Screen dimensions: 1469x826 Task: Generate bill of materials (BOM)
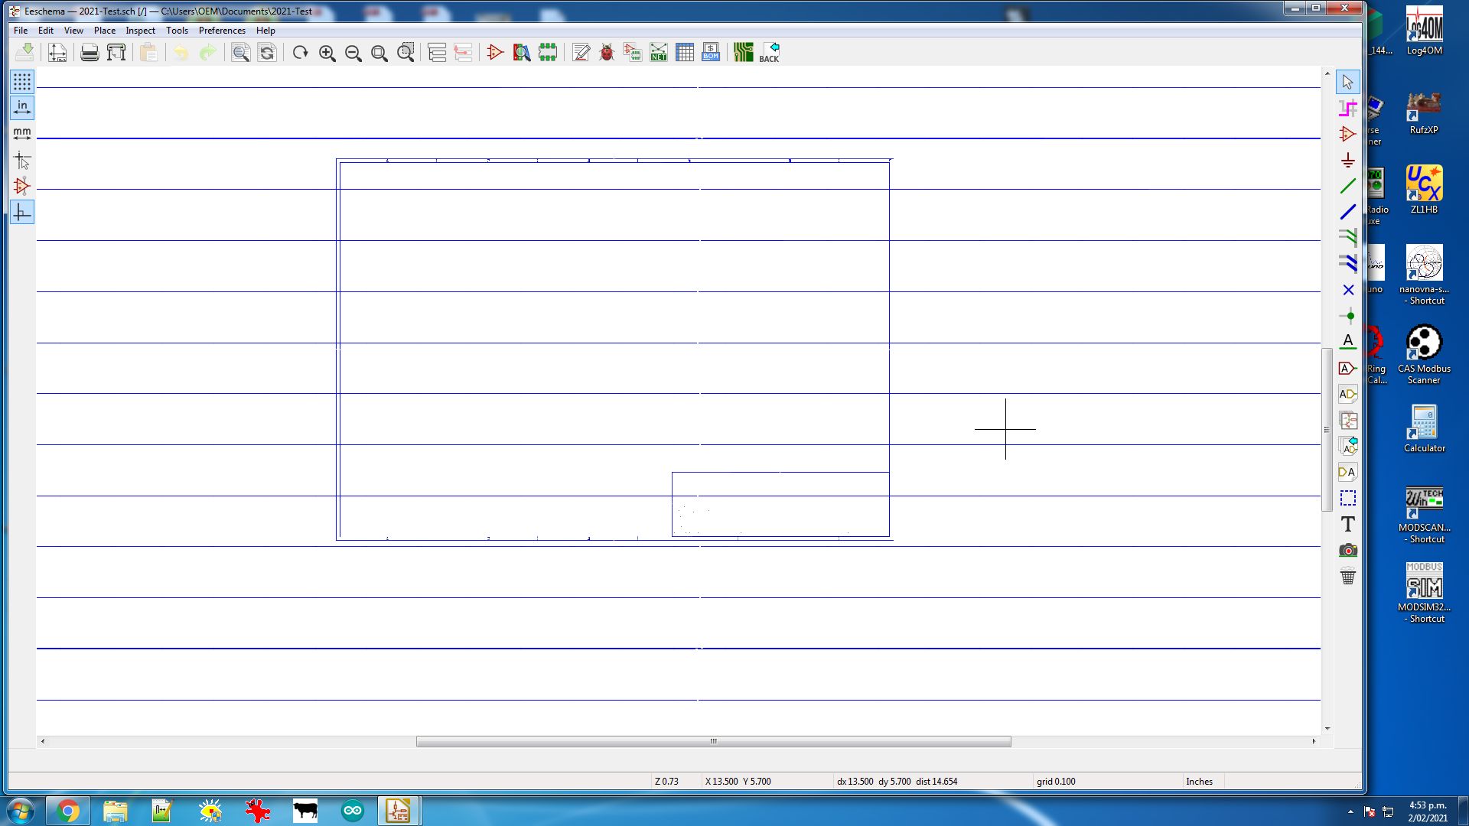click(711, 52)
